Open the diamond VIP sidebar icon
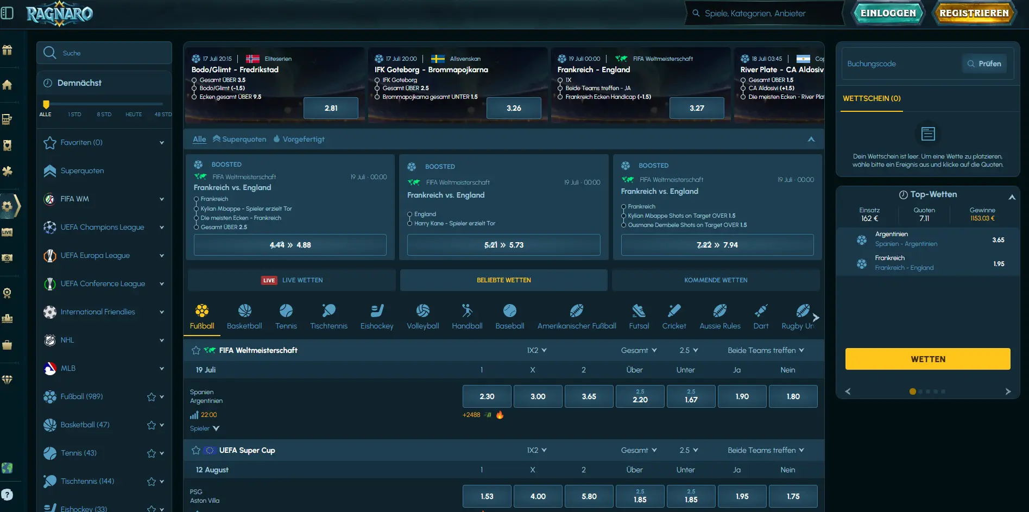The image size is (1029, 512). [x=7, y=380]
